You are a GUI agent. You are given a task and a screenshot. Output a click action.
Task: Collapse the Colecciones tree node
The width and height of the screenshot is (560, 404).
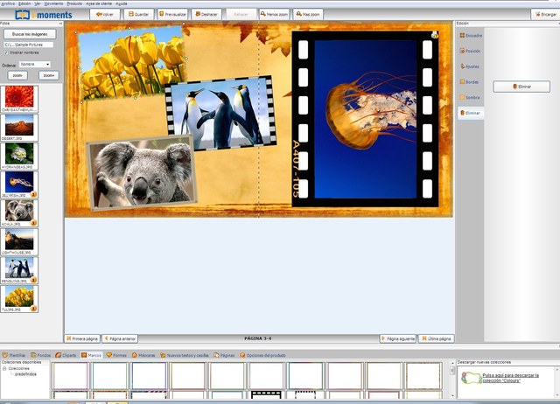(x=4, y=368)
